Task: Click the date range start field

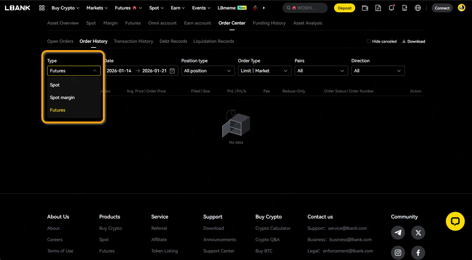Action: tap(119, 71)
